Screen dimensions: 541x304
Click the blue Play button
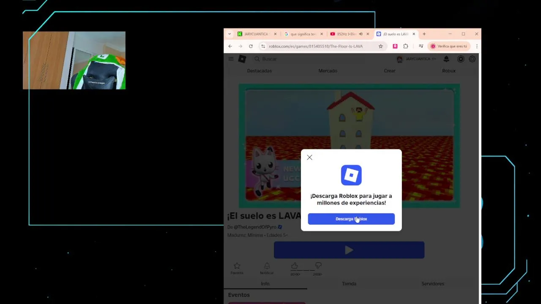[349, 250]
